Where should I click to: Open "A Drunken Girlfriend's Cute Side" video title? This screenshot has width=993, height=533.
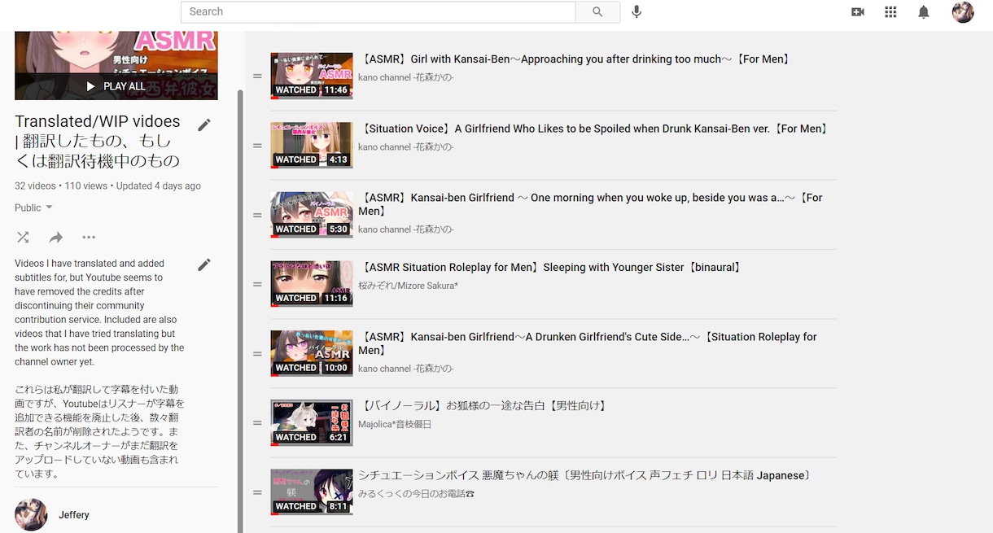588,343
